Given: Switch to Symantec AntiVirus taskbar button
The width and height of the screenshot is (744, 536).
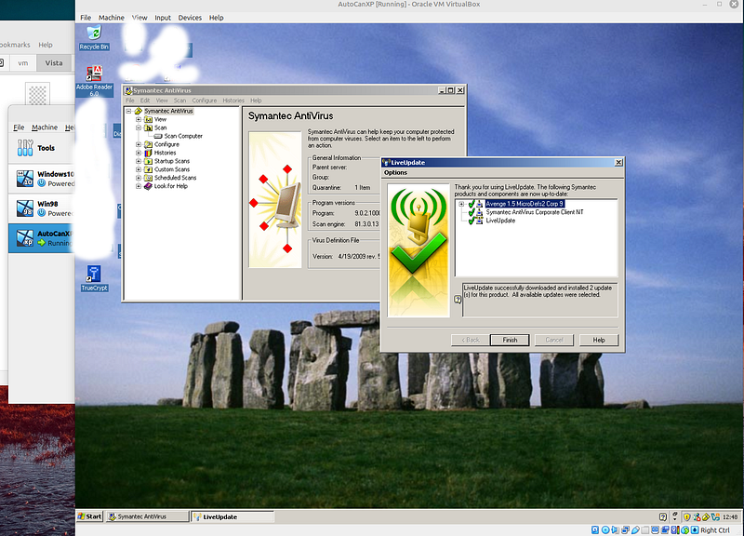Looking at the screenshot, I should [x=147, y=516].
